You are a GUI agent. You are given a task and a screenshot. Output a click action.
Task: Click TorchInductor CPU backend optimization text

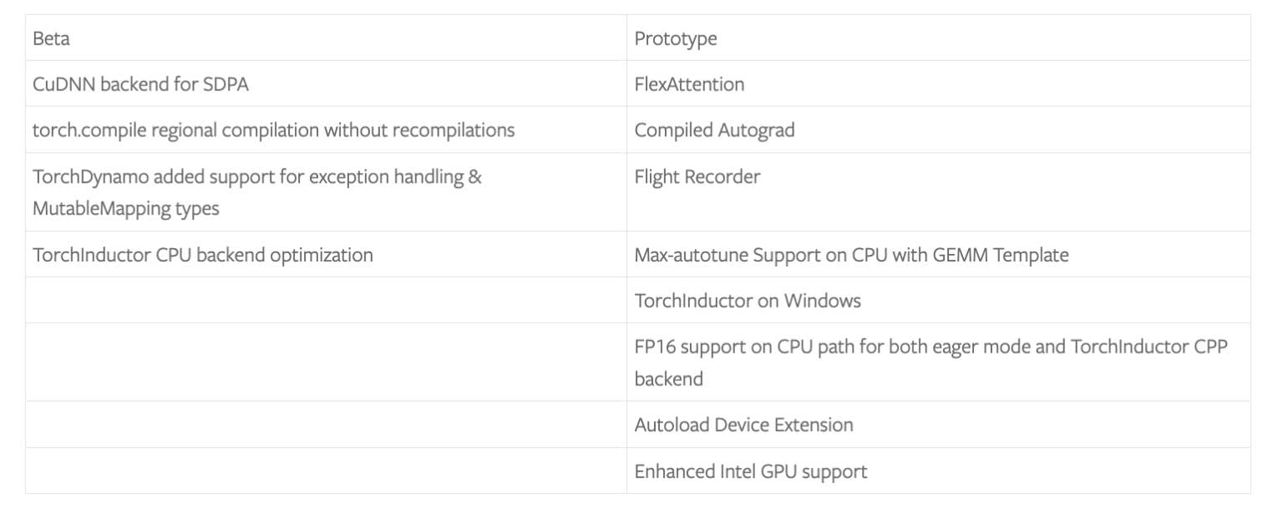(202, 255)
